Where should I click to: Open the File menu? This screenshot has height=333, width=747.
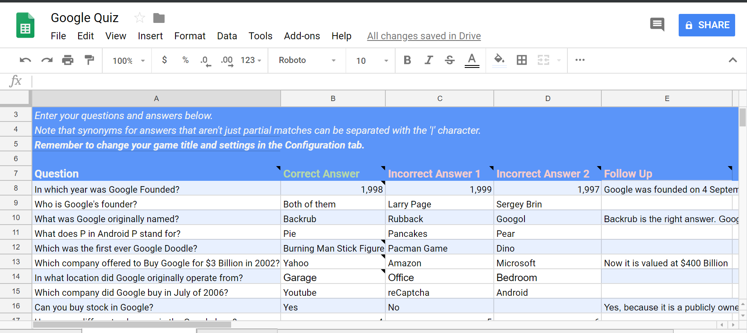tap(59, 36)
